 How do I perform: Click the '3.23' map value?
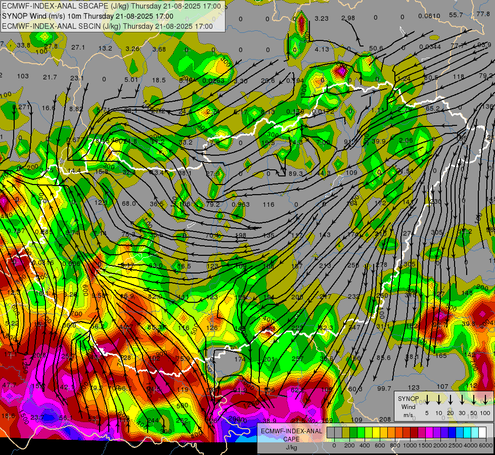click(322, 18)
